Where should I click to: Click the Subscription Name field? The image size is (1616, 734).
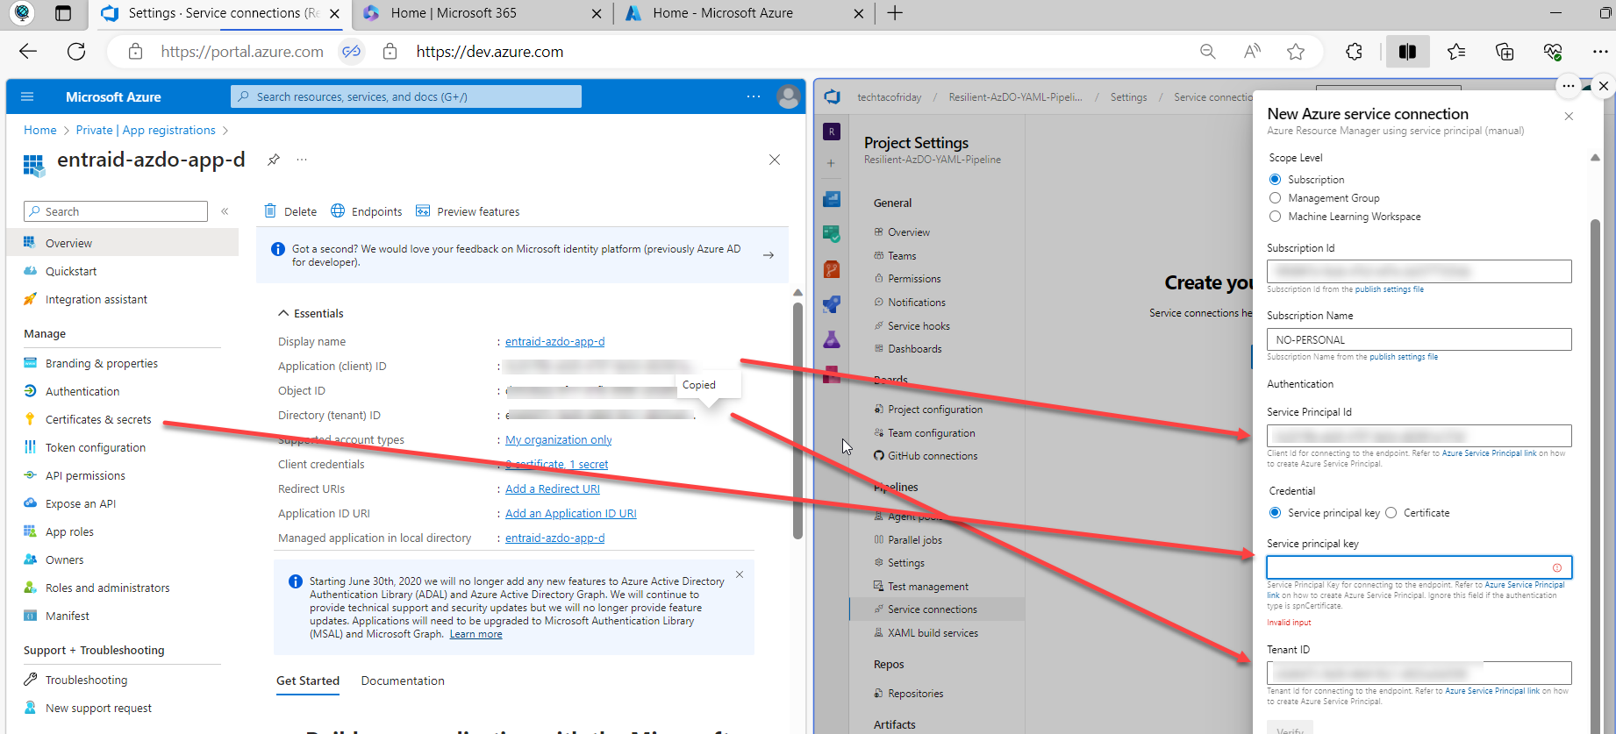(1419, 339)
